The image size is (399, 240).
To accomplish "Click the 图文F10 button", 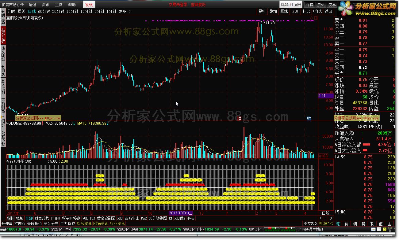I will pos(310,223).
